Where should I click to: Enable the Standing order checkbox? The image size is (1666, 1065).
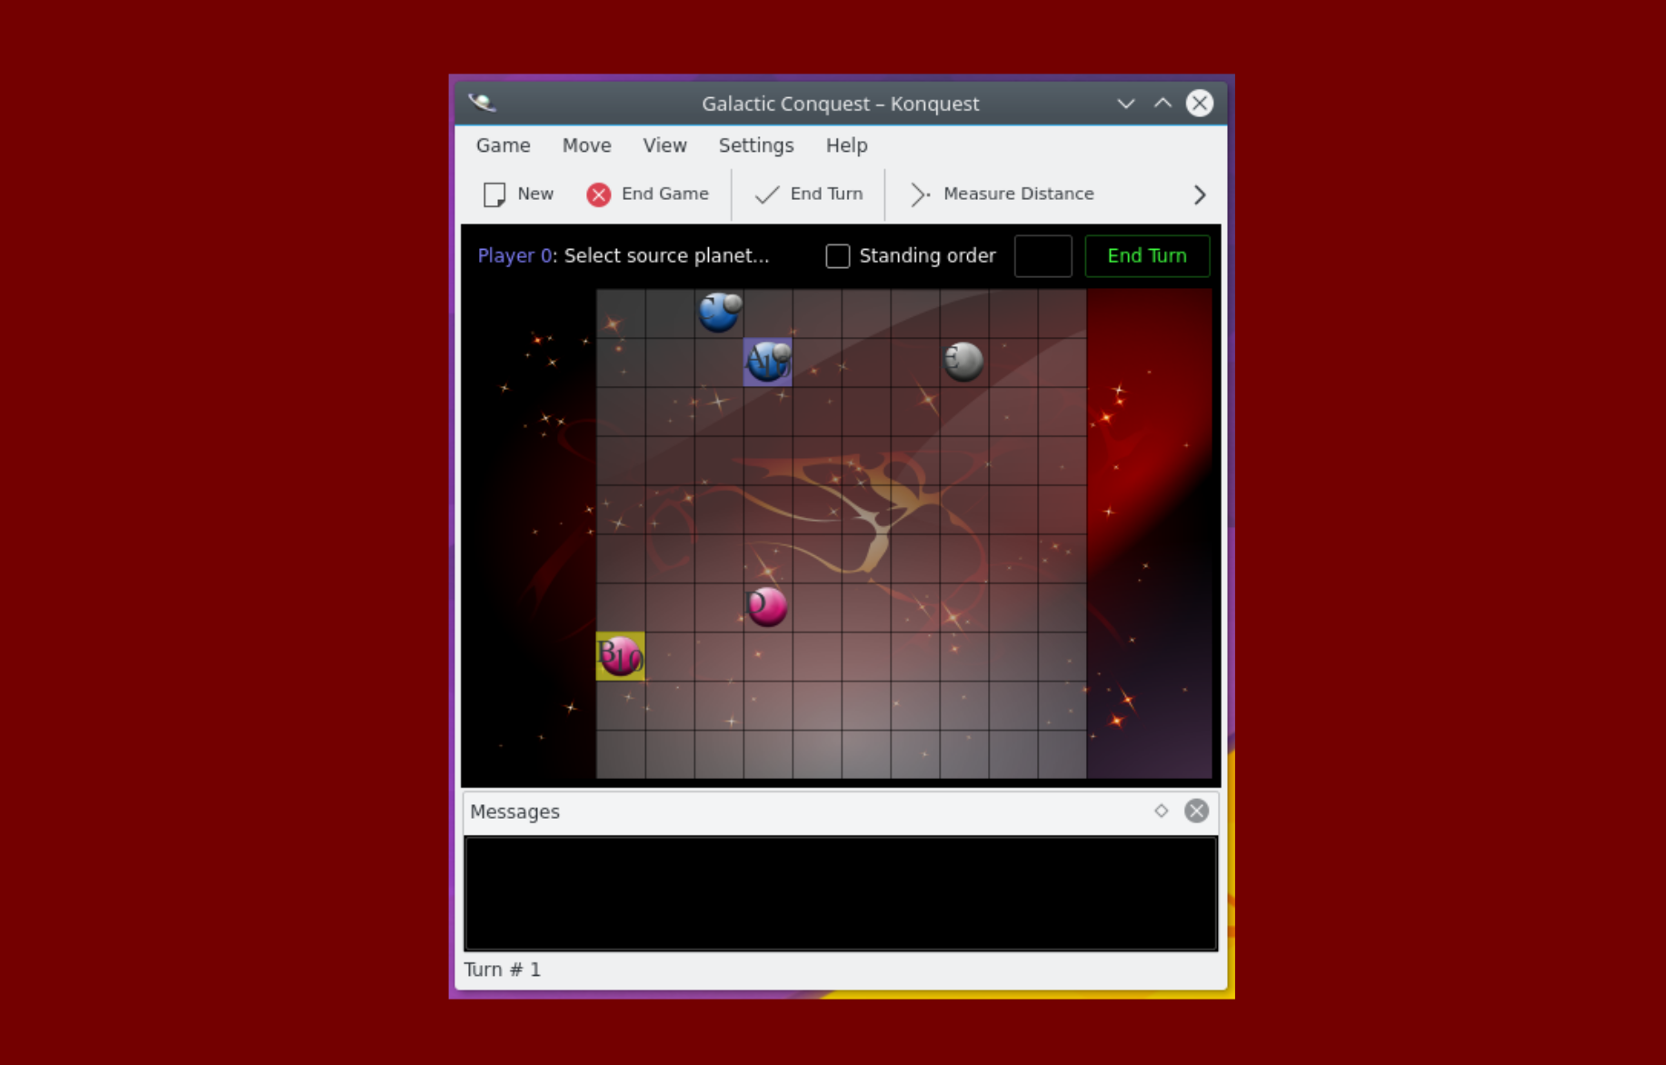(838, 256)
